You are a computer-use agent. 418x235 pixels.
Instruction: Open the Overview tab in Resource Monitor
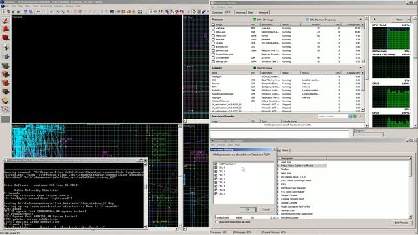(x=217, y=12)
